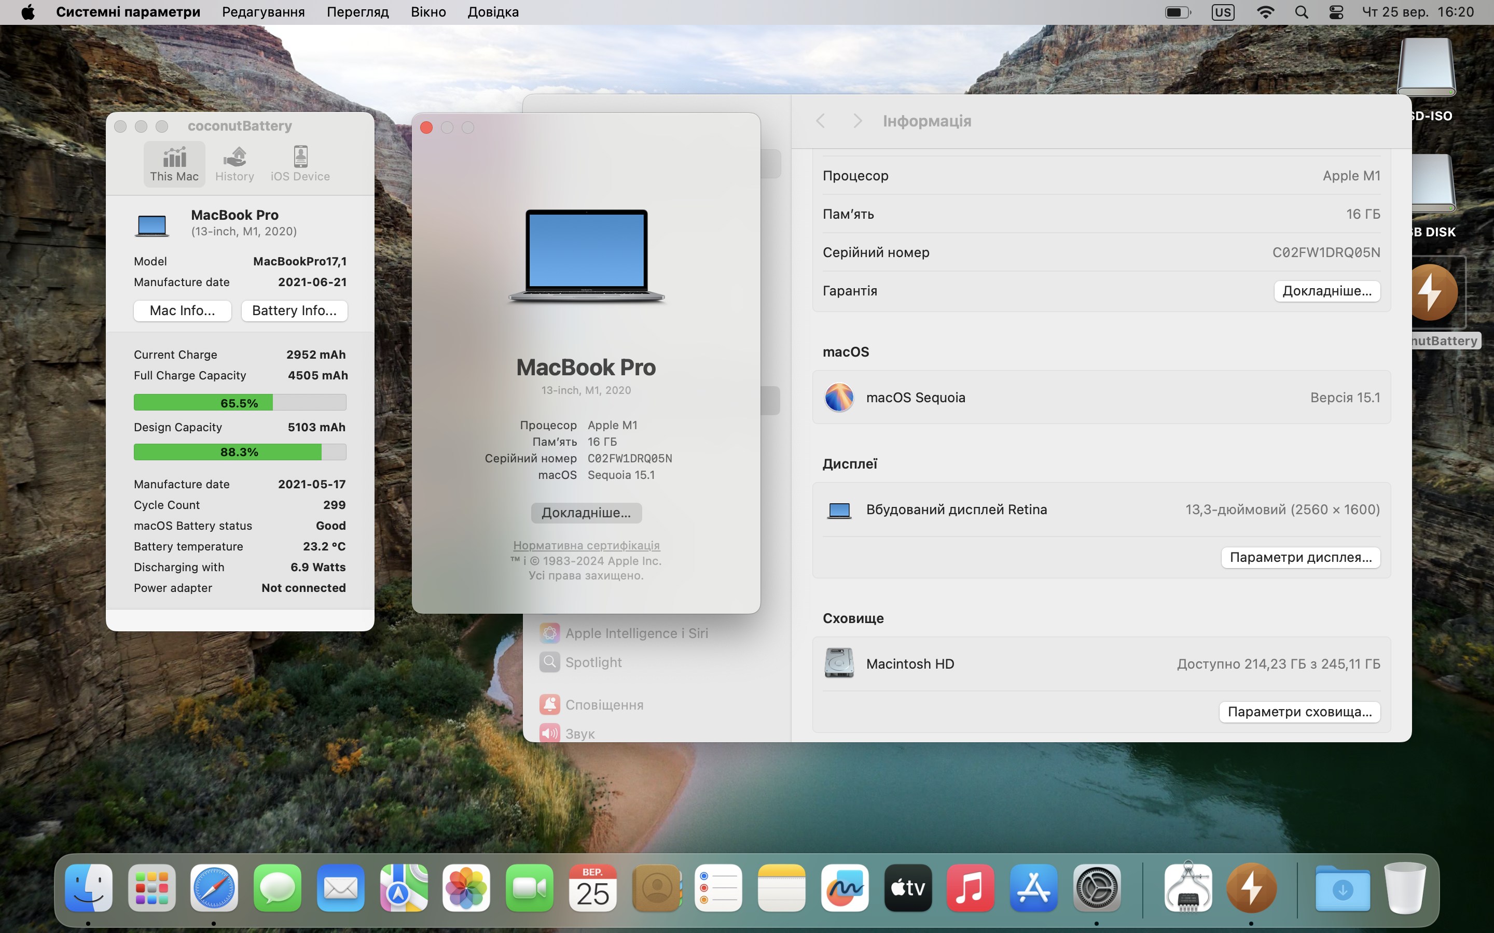The width and height of the screenshot is (1494, 933).
Task: Launch coconutBattery from the Dock
Action: tap(1251, 888)
